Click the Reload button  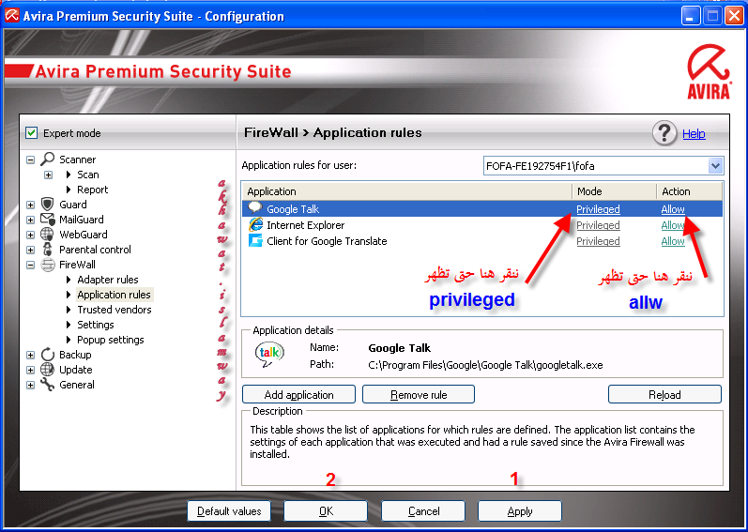(664, 395)
